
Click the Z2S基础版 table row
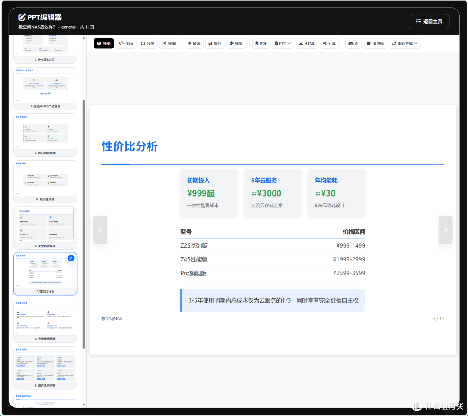pyautogui.click(x=273, y=246)
